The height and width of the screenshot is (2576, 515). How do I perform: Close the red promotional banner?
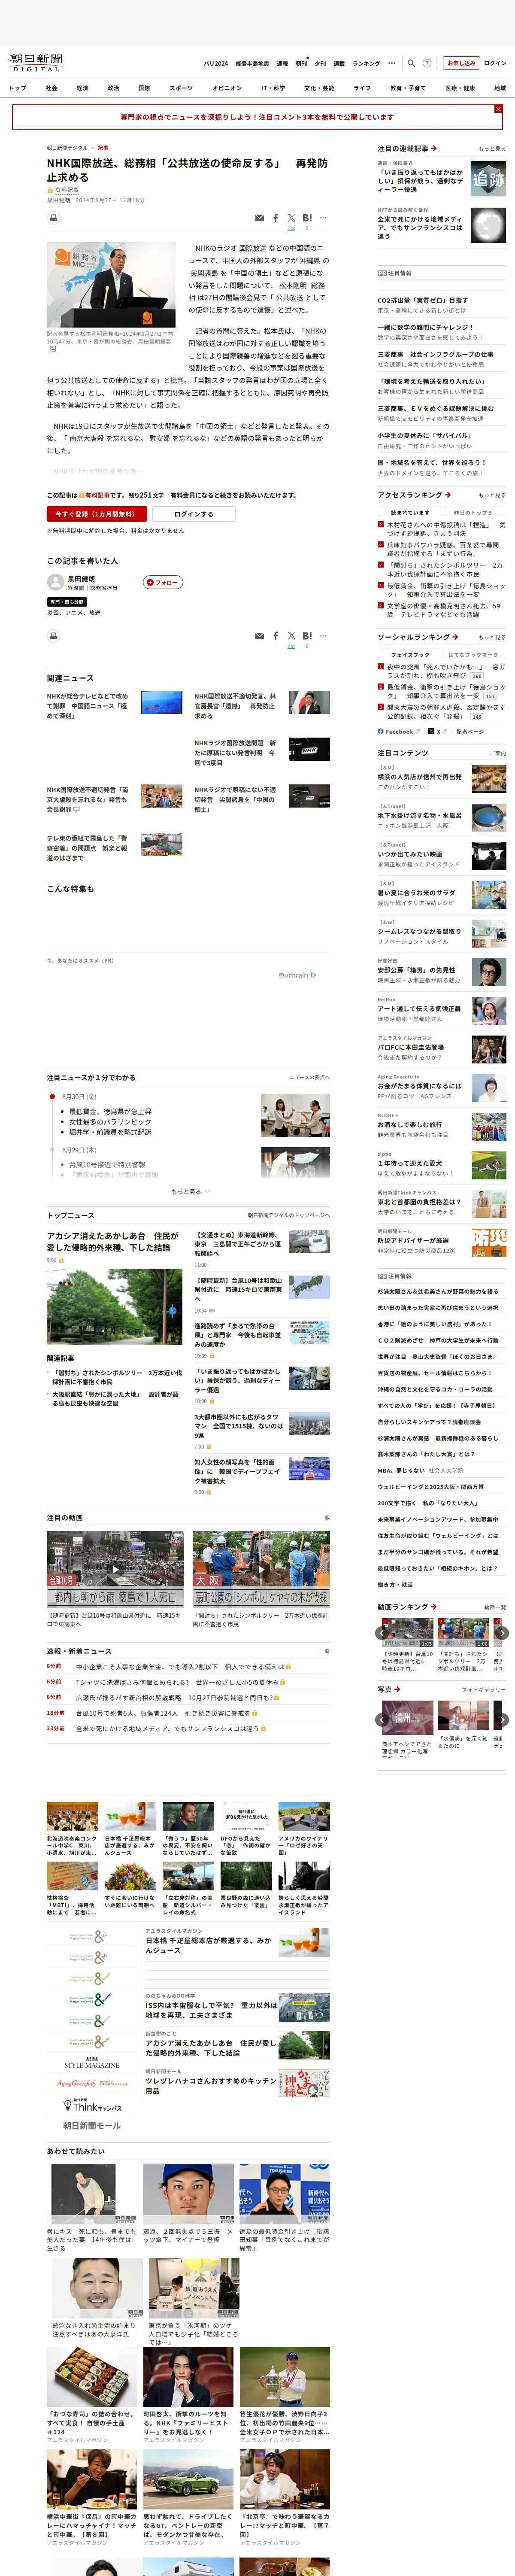498,109
